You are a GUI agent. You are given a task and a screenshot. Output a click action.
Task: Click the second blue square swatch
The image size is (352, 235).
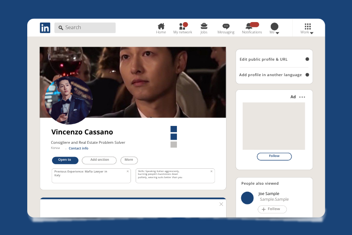point(174,137)
